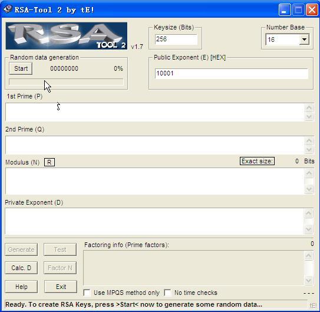Click down arrow of Private Exponent scrollbar
Viewport: 320px width, 312px height.
pos(309,229)
